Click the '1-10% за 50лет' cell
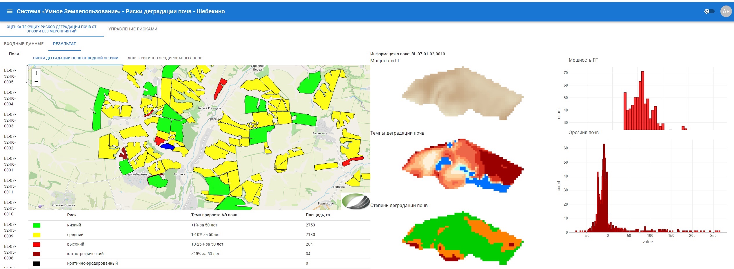734x269 pixels. pyautogui.click(x=205, y=235)
